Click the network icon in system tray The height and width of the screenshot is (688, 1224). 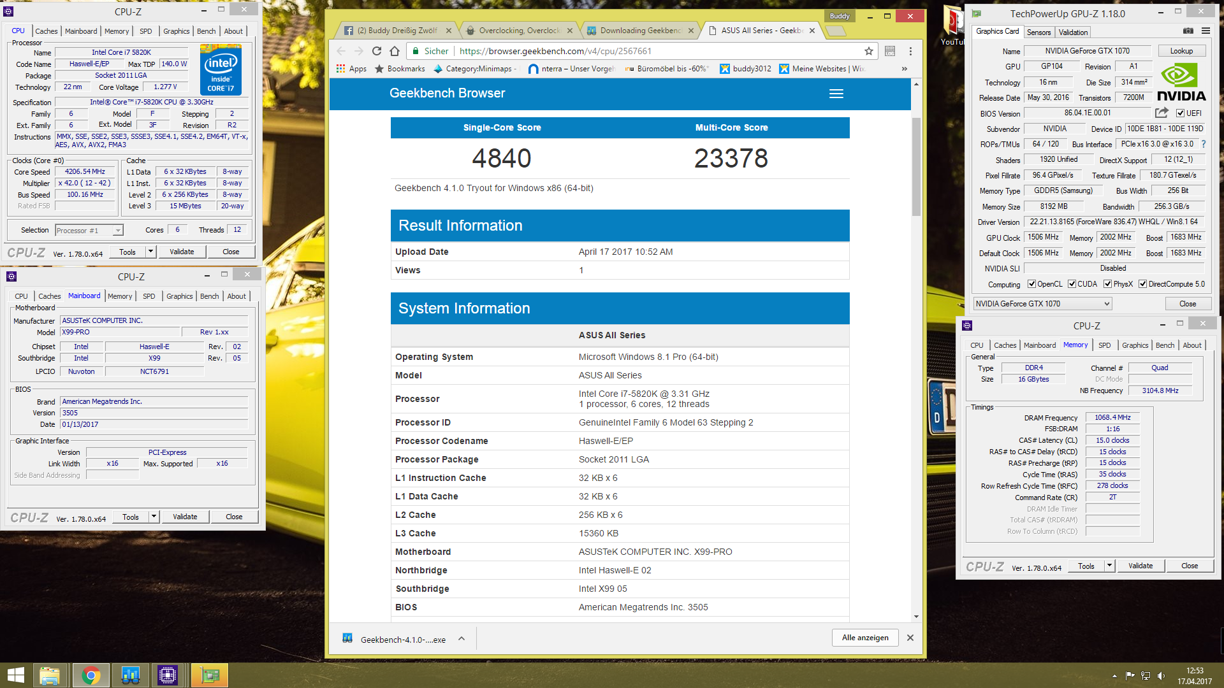[1146, 675]
